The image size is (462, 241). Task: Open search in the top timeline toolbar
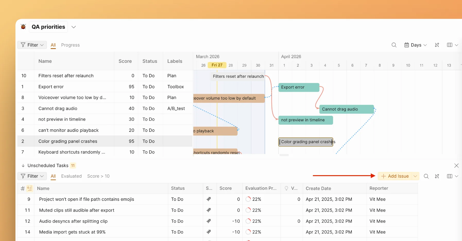(394, 45)
